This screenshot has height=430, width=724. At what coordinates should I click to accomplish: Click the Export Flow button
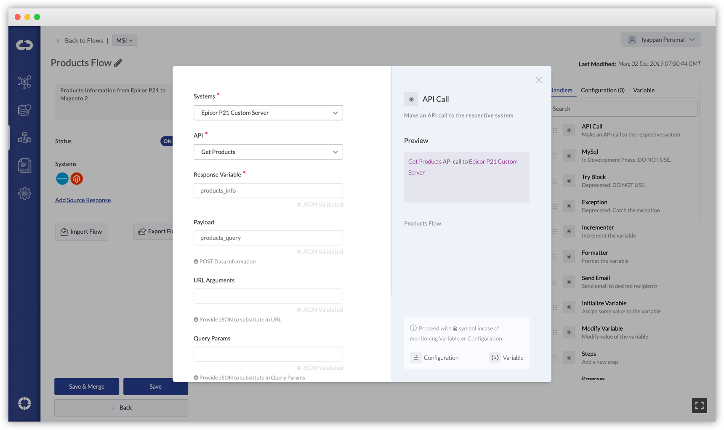[153, 232]
